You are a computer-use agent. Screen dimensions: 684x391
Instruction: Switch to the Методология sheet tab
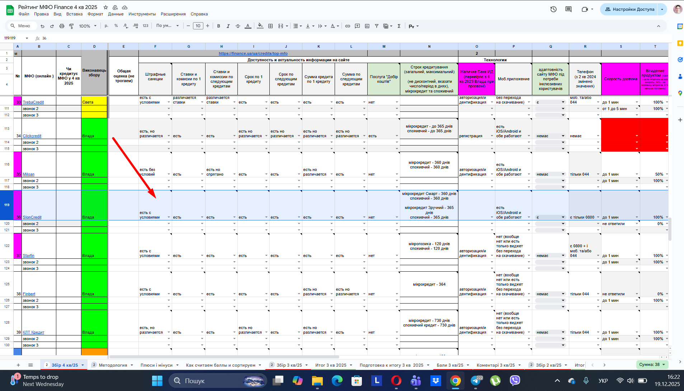pyautogui.click(x=113, y=365)
